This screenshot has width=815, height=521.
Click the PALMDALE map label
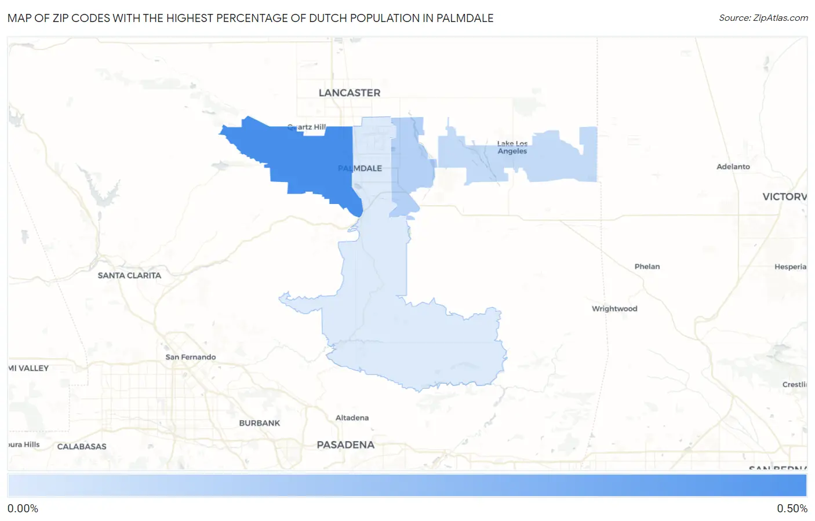coord(360,168)
